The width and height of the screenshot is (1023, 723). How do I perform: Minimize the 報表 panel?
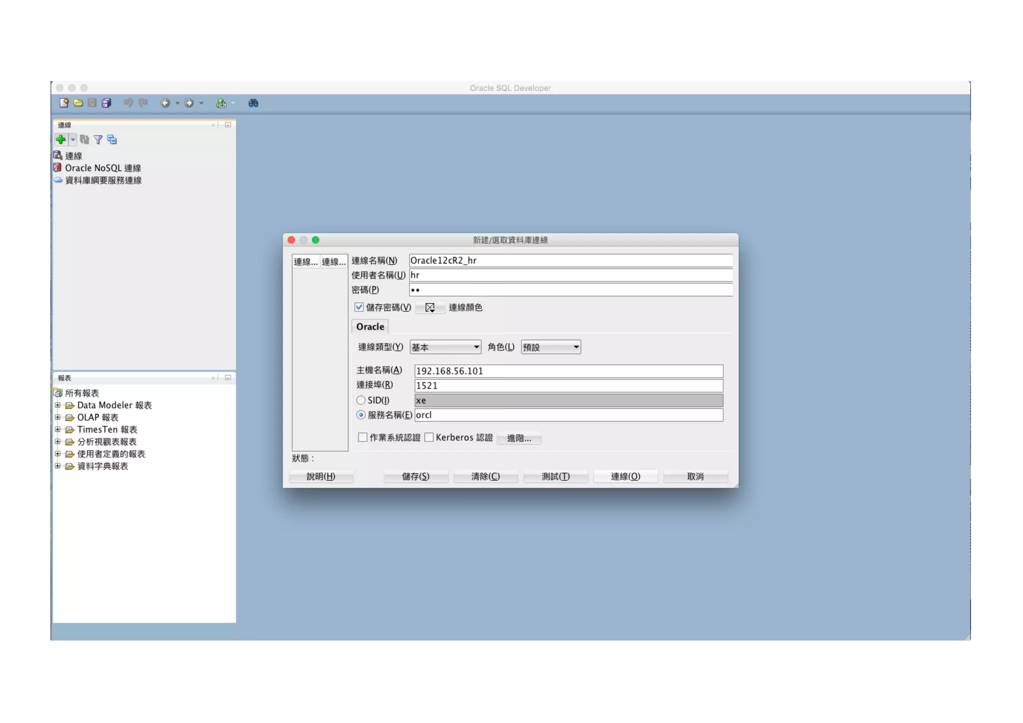click(x=228, y=378)
